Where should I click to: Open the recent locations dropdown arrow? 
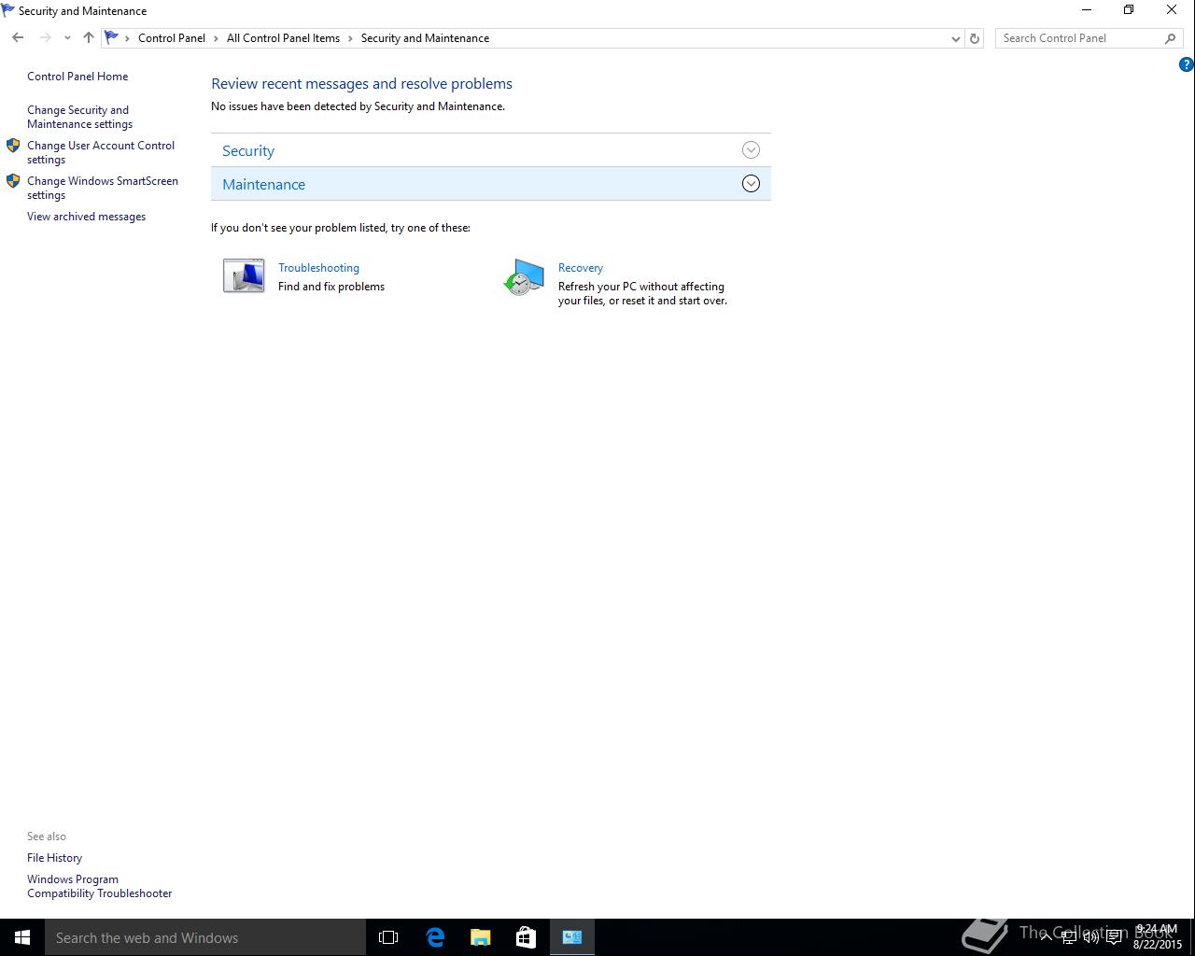67,38
